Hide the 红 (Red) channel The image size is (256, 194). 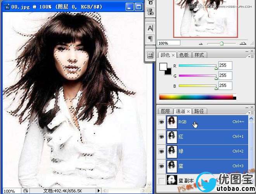point(161,137)
